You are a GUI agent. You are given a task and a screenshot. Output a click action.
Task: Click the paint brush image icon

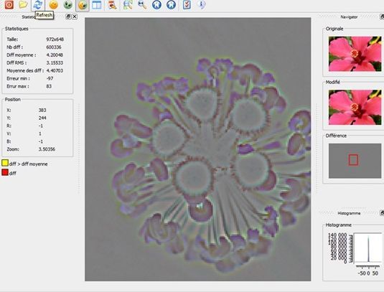[113, 4]
